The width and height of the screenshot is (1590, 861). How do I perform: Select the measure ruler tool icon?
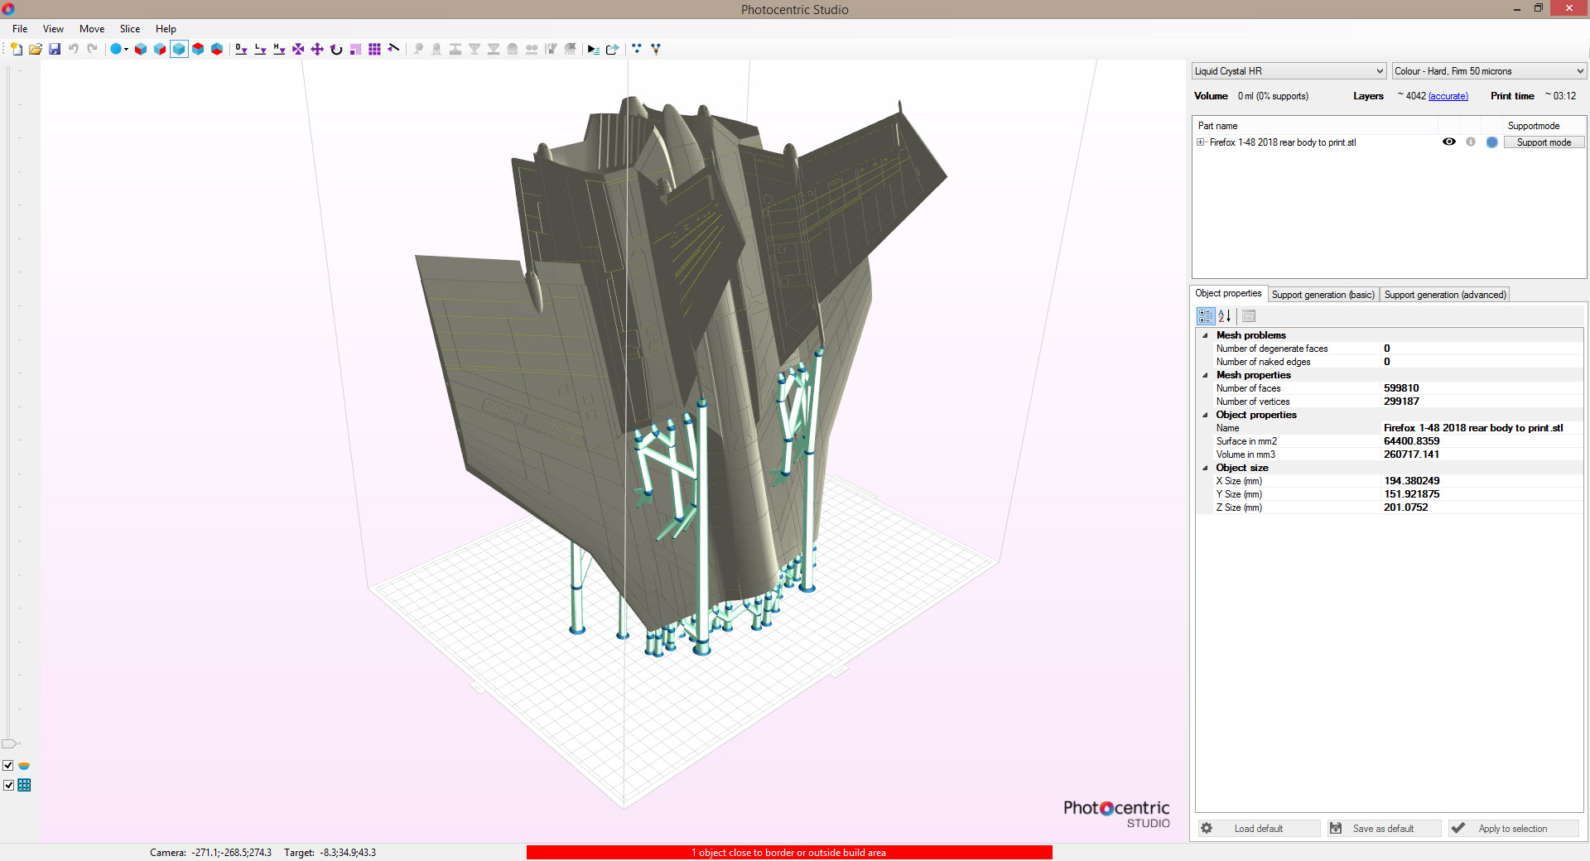(x=393, y=49)
